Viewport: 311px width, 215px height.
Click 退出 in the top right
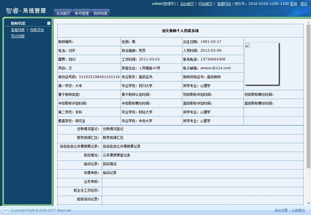(x=304, y=4)
